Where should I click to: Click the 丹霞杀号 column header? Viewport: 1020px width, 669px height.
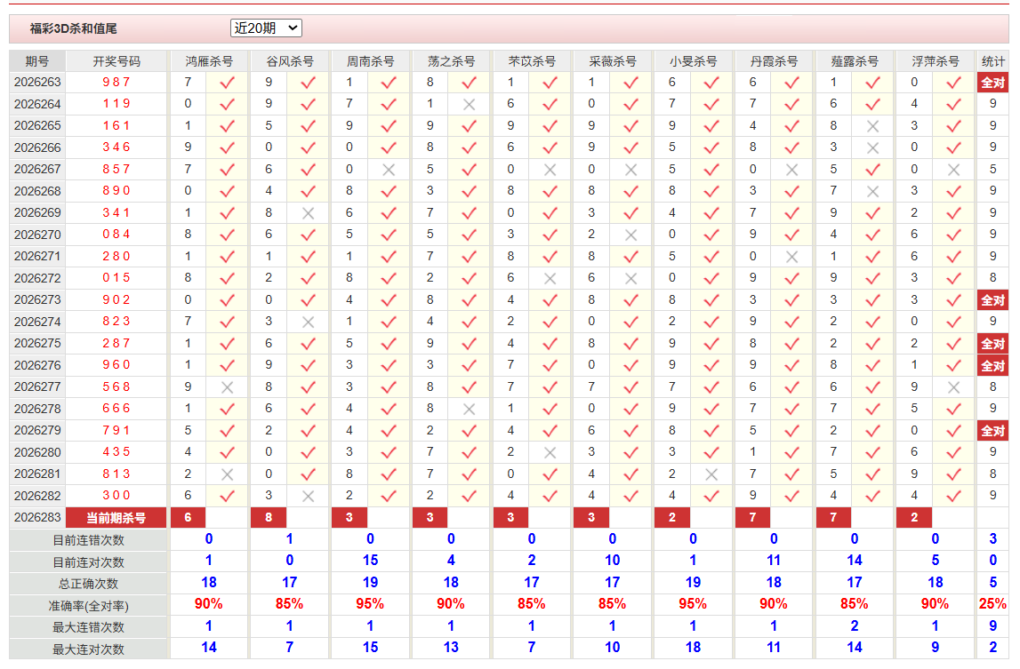point(774,61)
